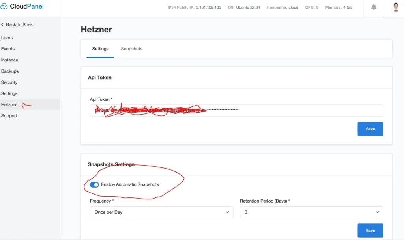Change frequency from Once per Day
Screen dimensions: 404x240
coord(160,212)
